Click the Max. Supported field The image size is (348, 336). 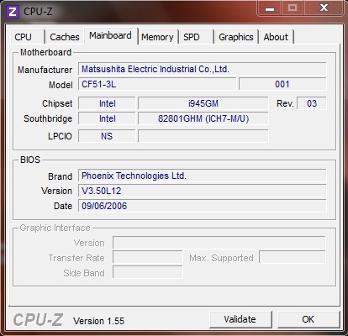pyautogui.click(x=293, y=258)
